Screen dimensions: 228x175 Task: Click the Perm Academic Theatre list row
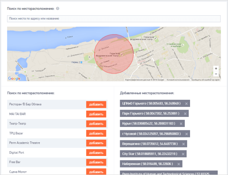[x=57, y=143]
